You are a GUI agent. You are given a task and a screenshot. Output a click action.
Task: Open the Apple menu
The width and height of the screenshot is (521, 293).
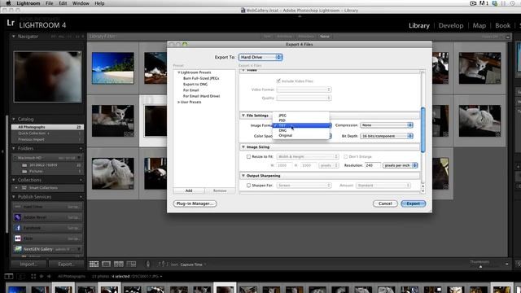pyautogui.click(x=8, y=3)
